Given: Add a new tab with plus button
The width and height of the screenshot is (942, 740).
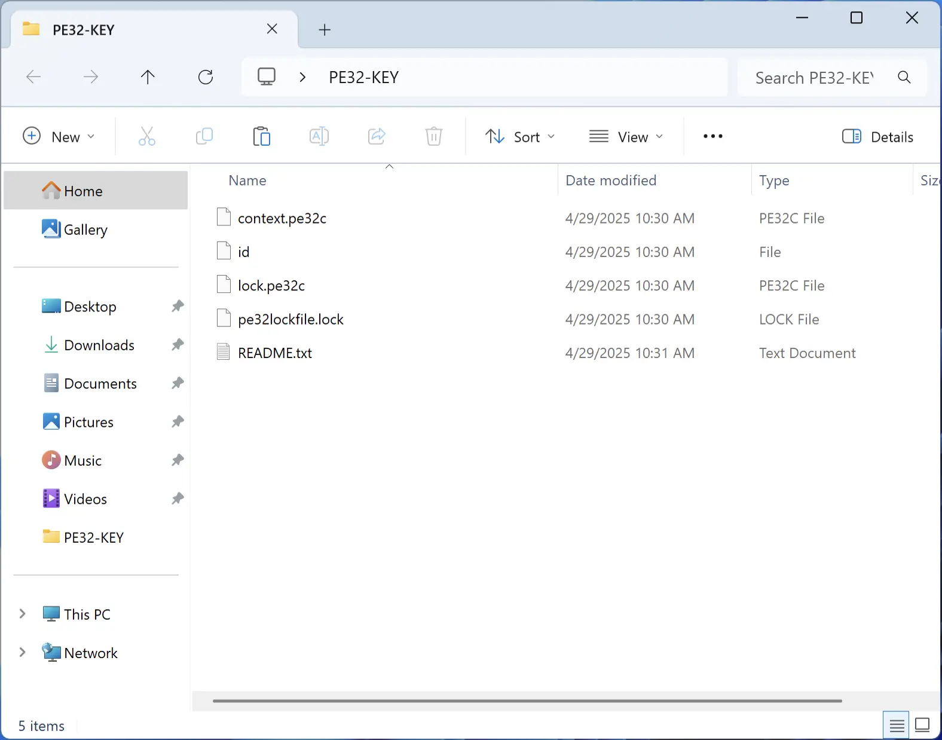Looking at the screenshot, I should click(x=325, y=29).
